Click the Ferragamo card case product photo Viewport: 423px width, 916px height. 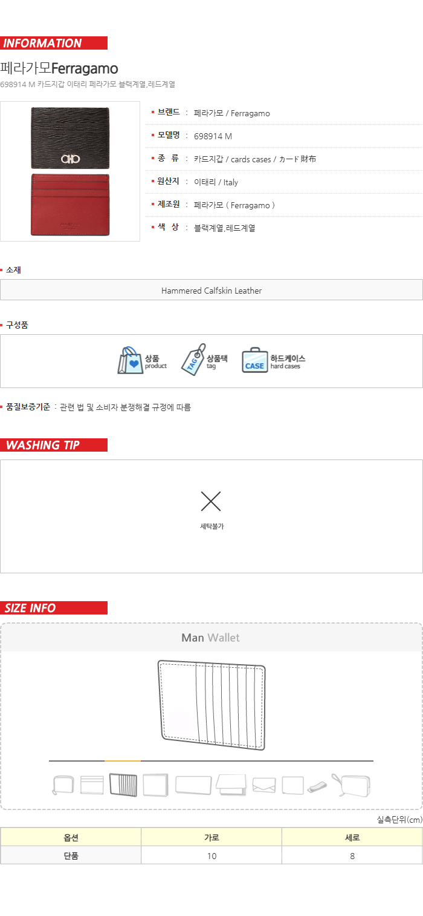click(70, 171)
